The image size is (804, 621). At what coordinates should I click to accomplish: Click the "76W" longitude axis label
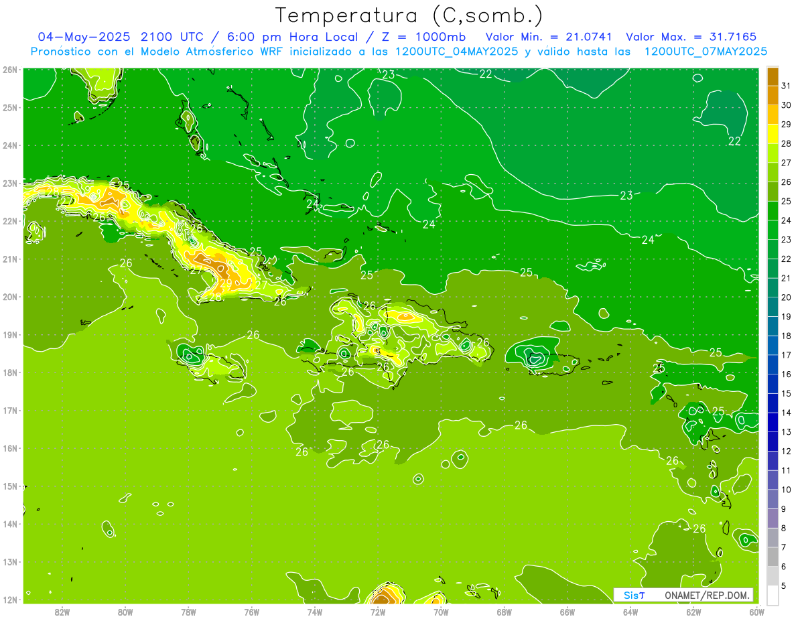pyautogui.click(x=251, y=612)
